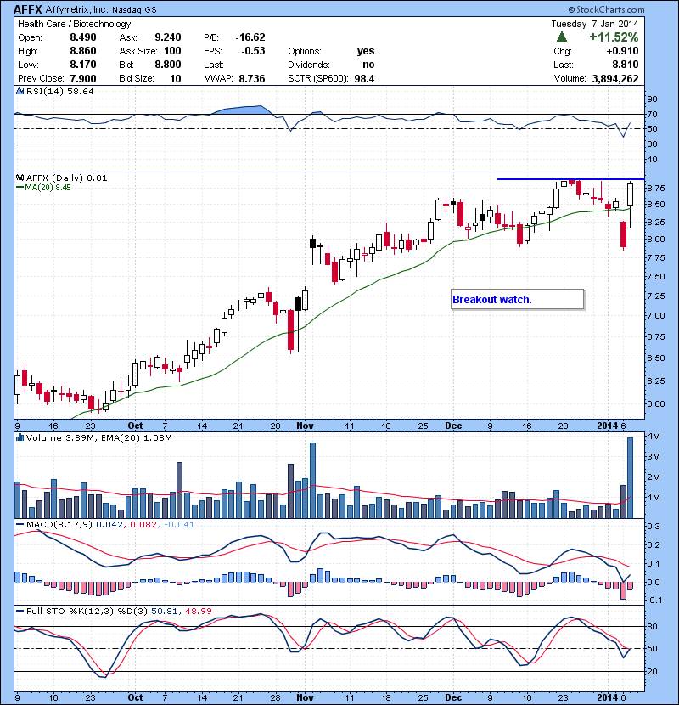Click the Options 'yes' value
679x705 pixels.
coord(366,51)
